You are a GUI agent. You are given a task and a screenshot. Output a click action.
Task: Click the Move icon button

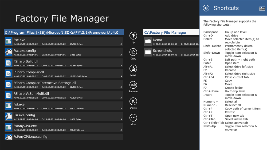point(133,69)
